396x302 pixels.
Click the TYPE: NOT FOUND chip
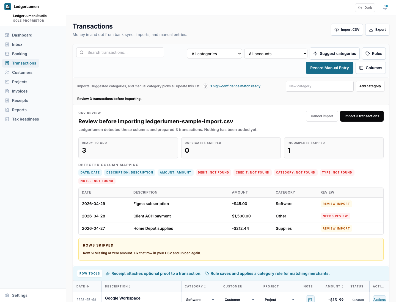(x=337, y=172)
